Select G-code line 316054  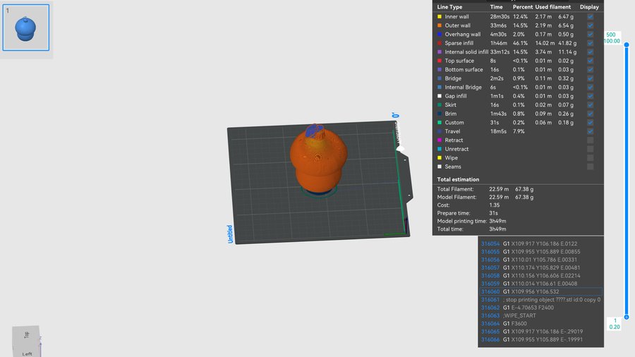click(x=540, y=243)
